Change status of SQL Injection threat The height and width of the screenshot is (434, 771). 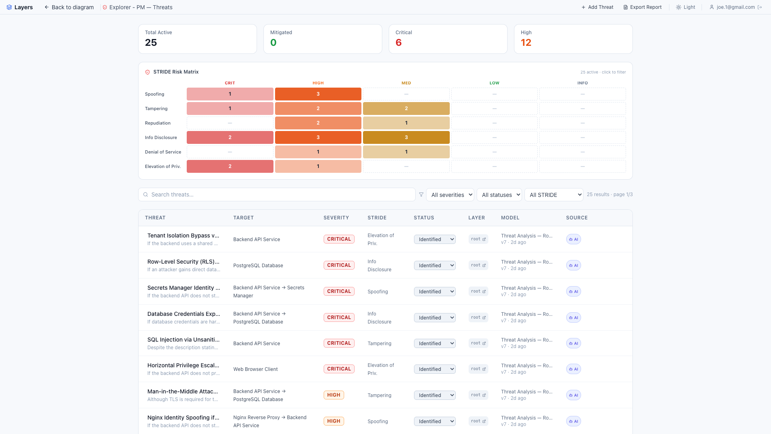coord(435,343)
